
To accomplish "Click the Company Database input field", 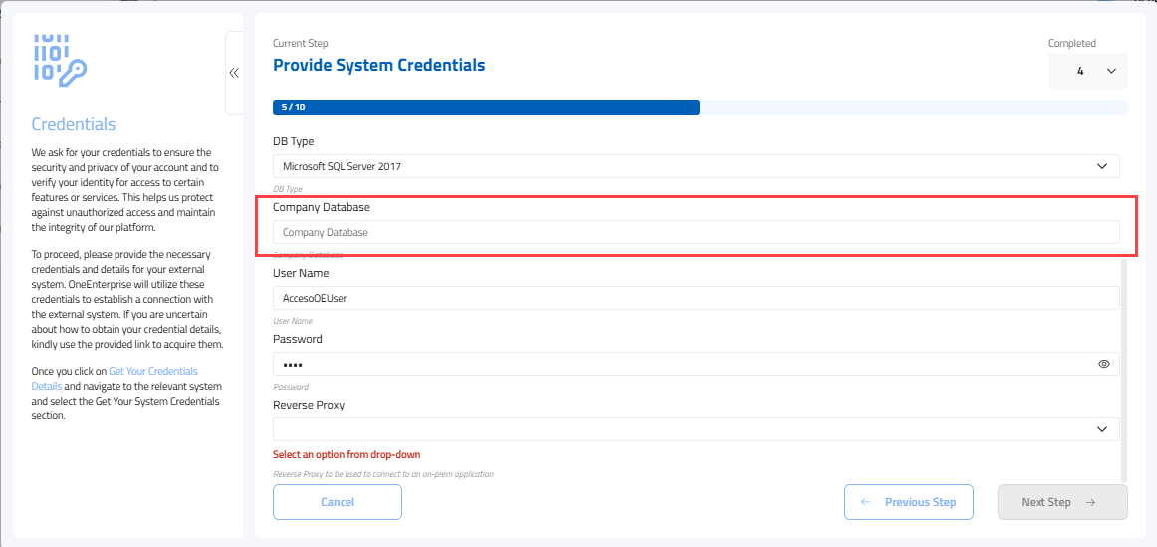I will point(696,232).
